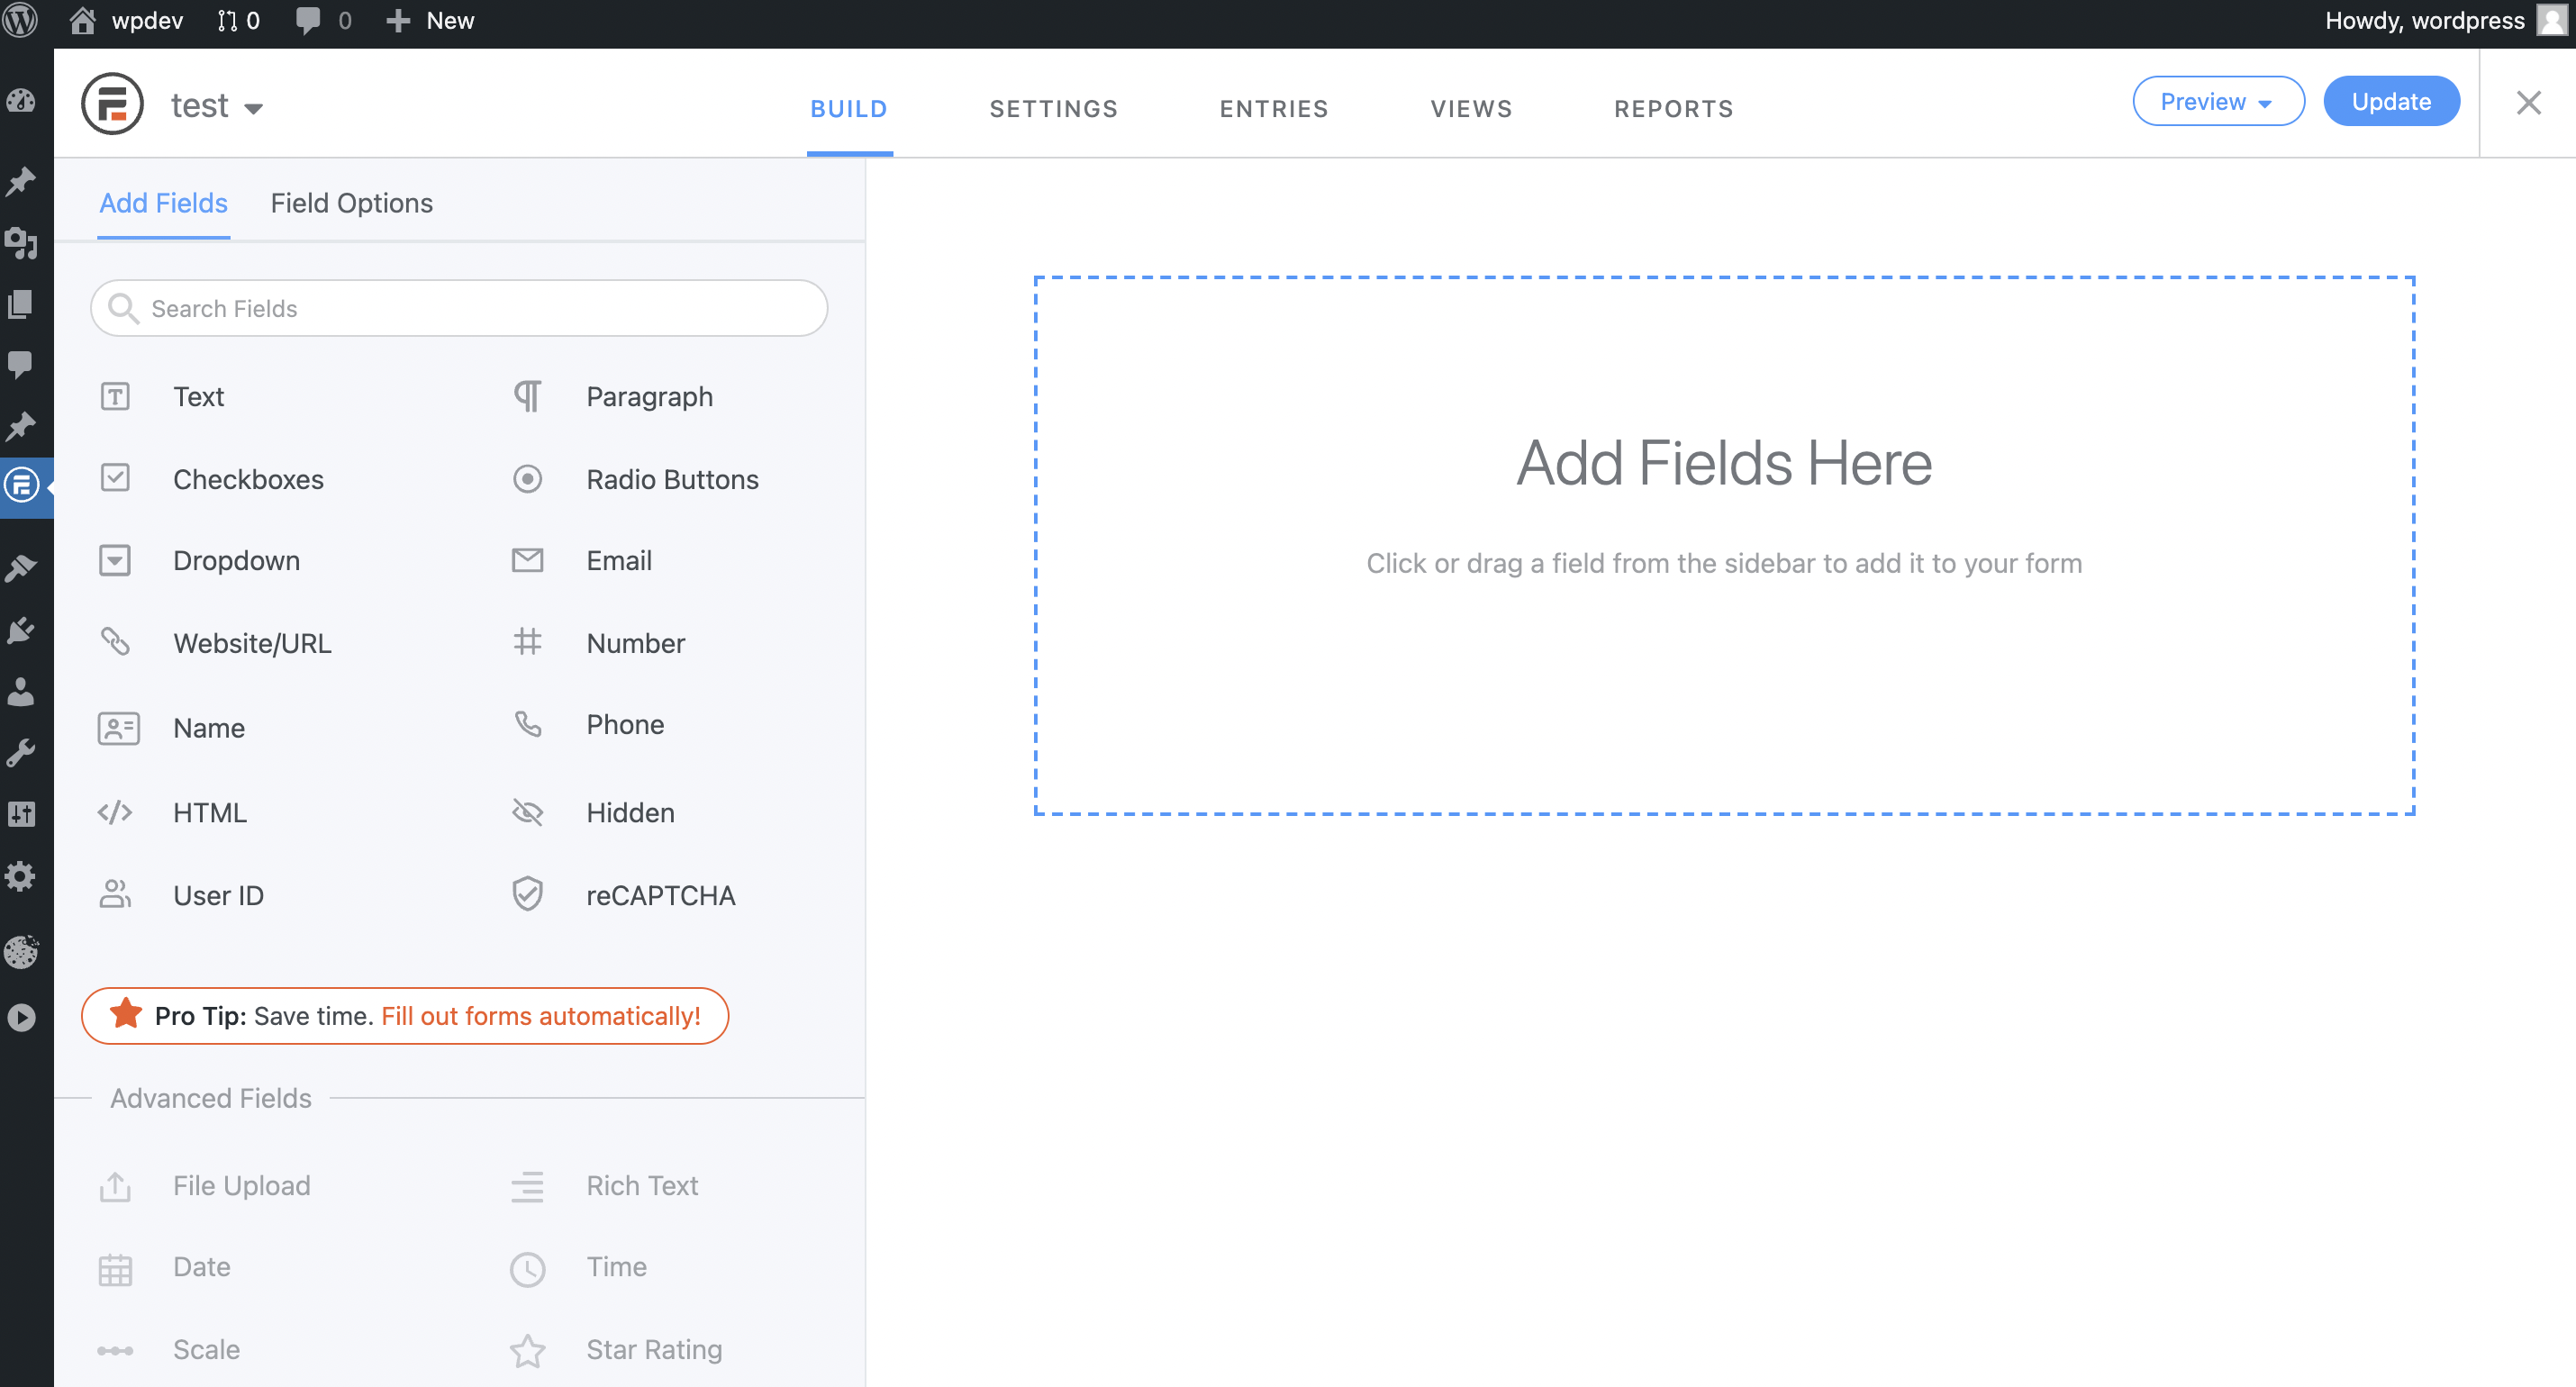The image size is (2576, 1387).
Task: Switch to the Settings tab
Action: coord(1053,108)
